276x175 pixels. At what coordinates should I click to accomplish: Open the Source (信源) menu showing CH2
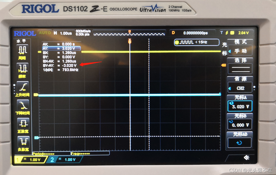pyautogui.click(x=240, y=84)
